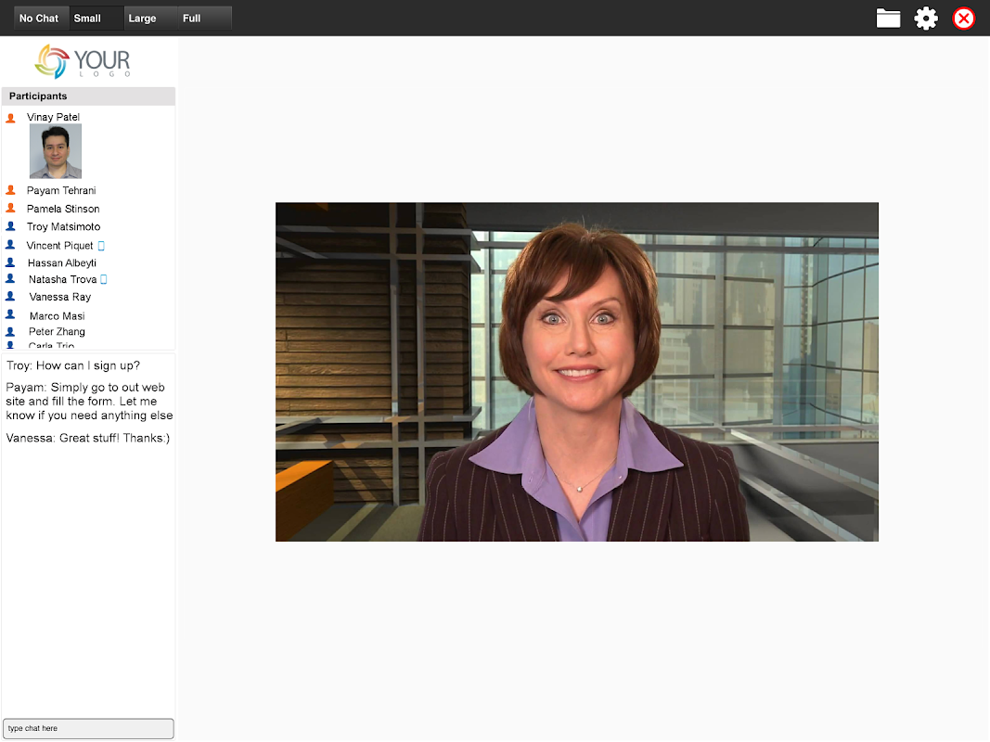
Task: Click the main presenter video
Action: point(576,372)
